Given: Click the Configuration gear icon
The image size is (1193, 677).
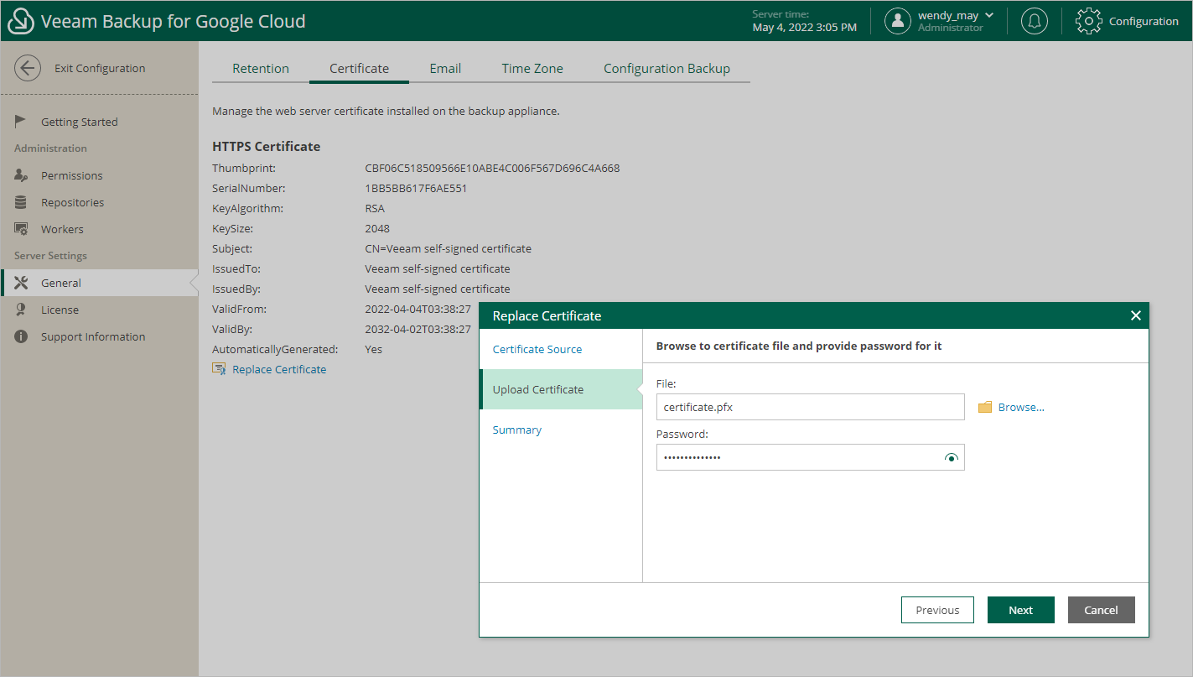Looking at the screenshot, I should [1088, 21].
